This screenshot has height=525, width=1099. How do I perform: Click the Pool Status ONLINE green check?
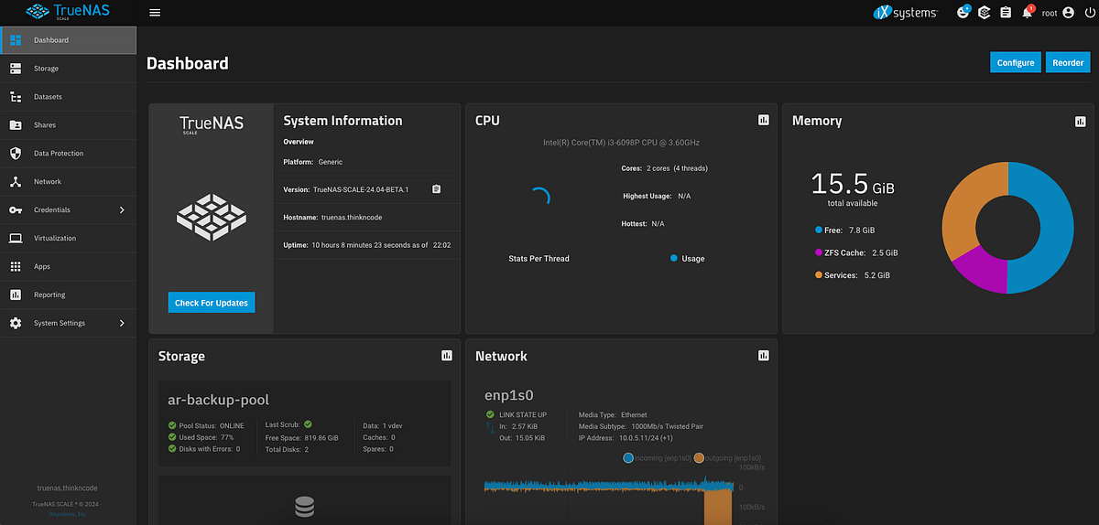(x=172, y=425)
